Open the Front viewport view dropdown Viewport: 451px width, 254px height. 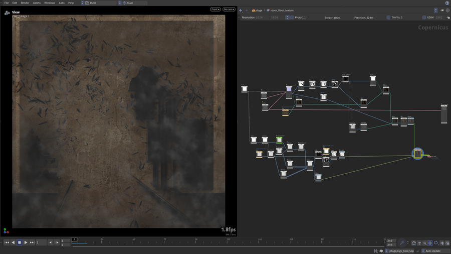coord(215,9)
